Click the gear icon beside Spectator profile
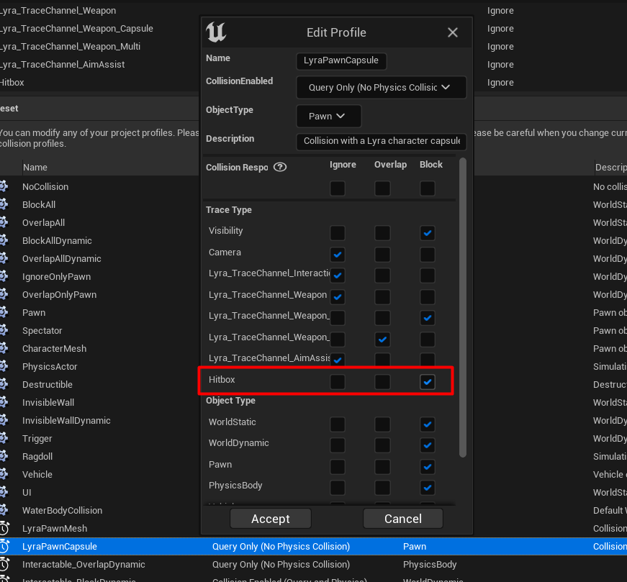Image resolution: width=627 pixels, height=582 pixels. 4,330
